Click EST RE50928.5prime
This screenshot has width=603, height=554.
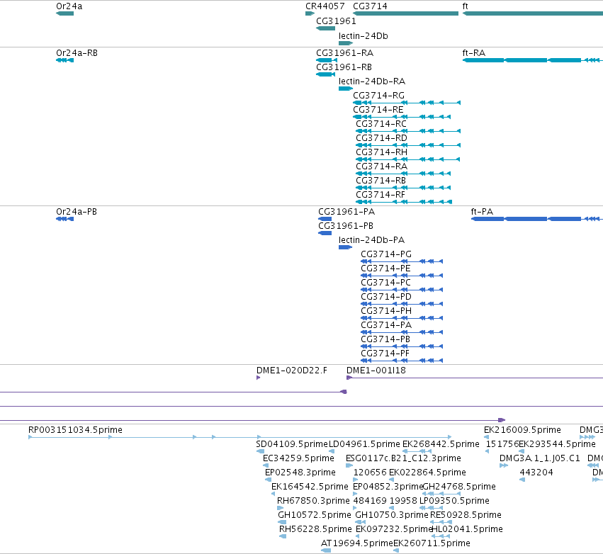441,522
